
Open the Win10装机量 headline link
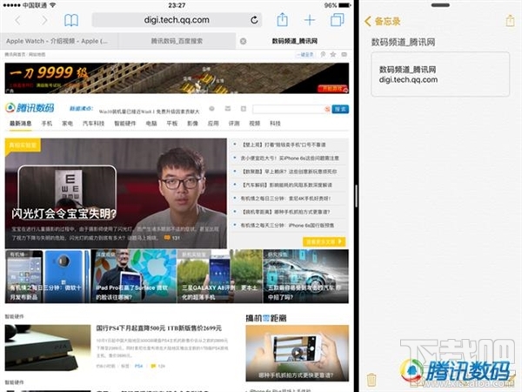point(149,112)
